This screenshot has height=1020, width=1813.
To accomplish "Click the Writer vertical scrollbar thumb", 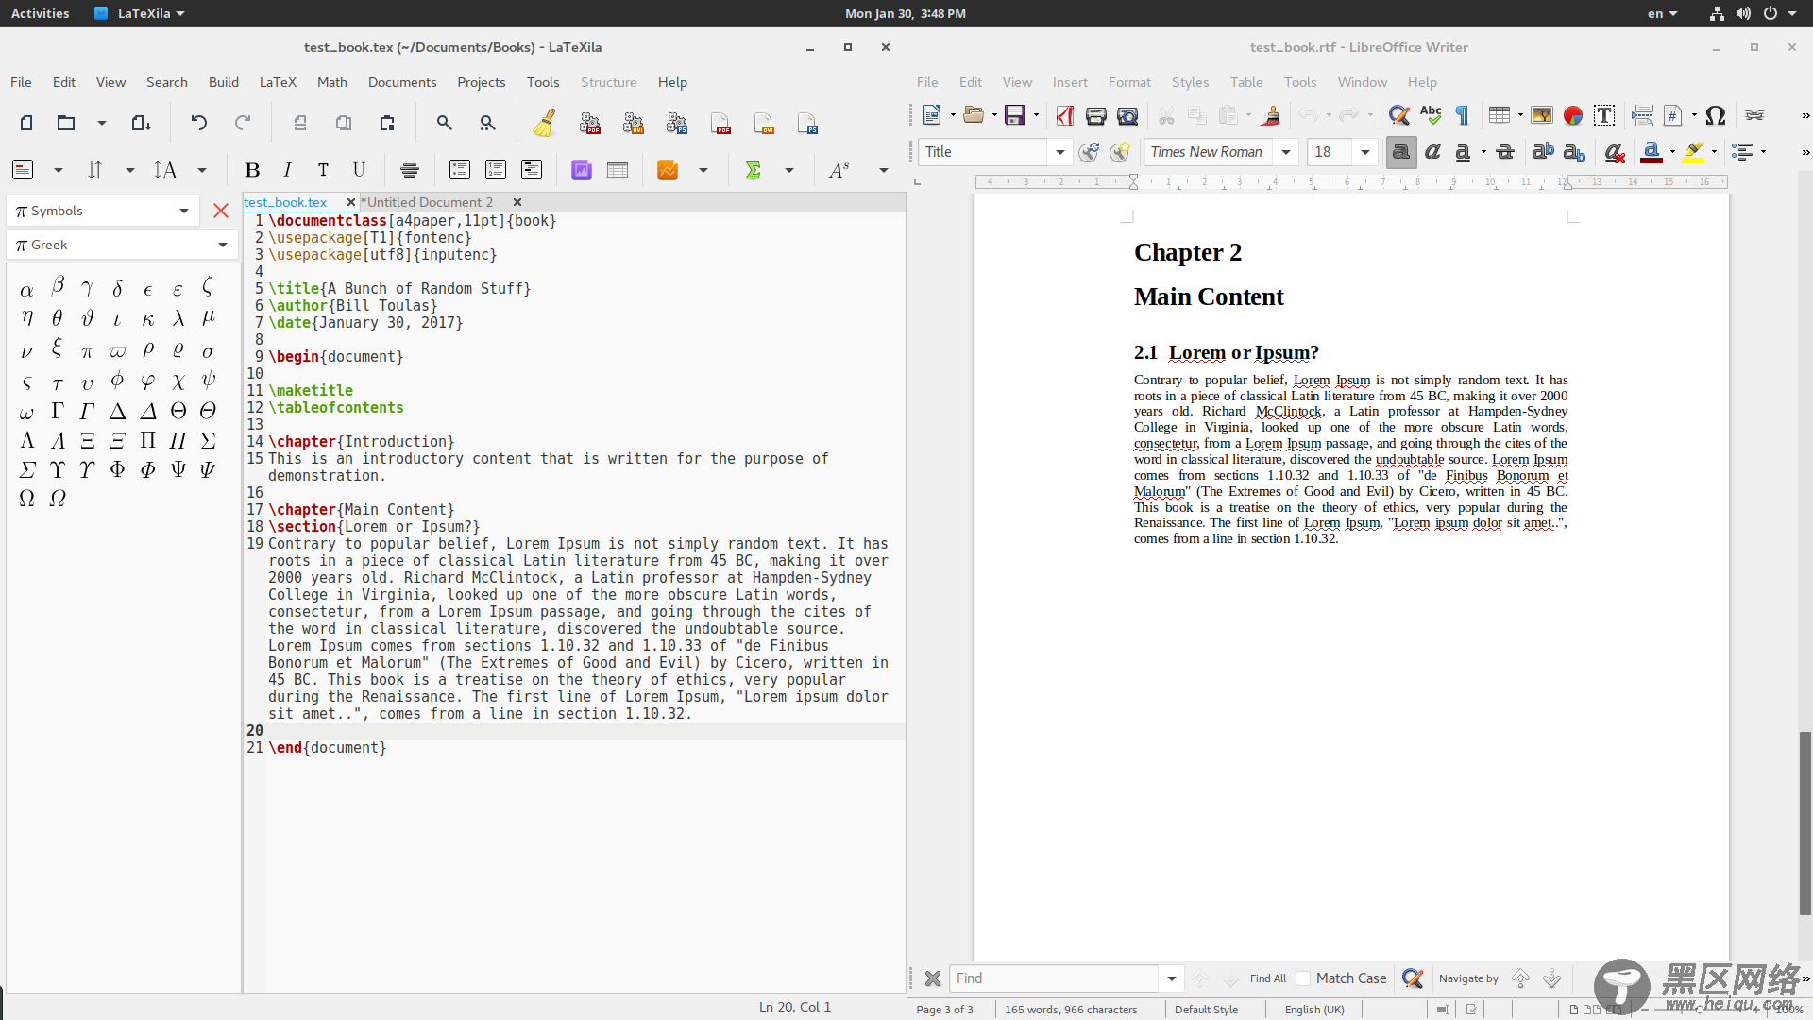I will coord(1805,824).
